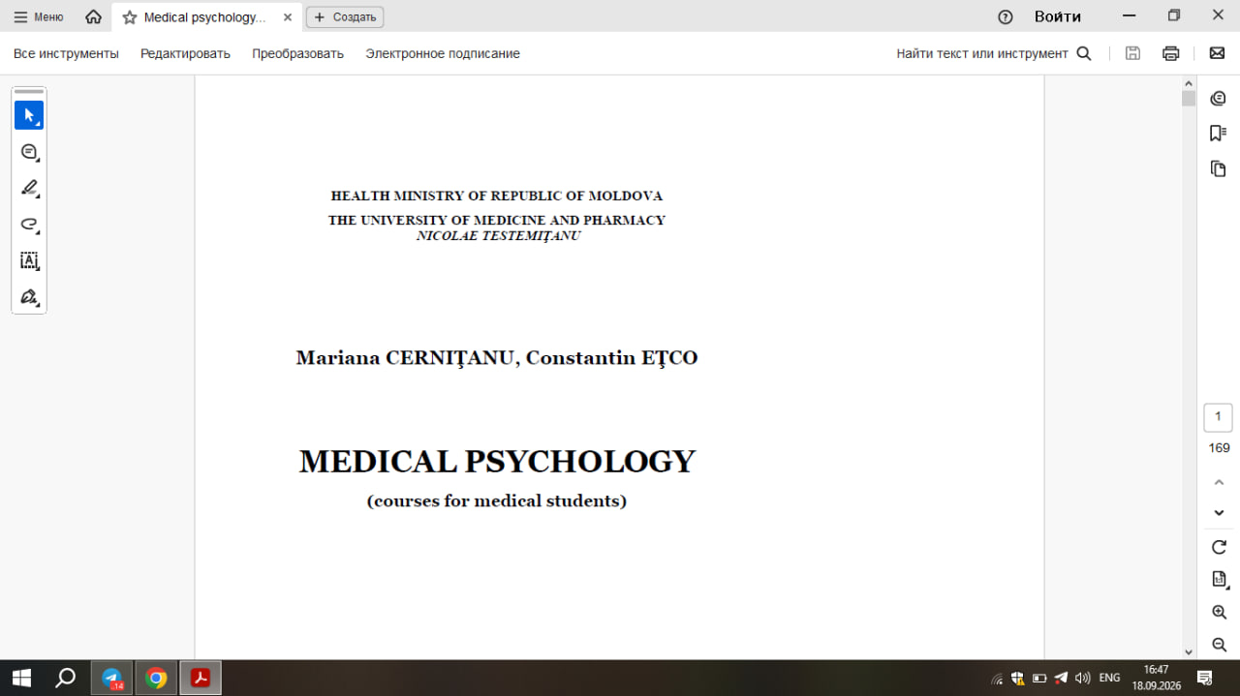Open the Преобразовать menu
This screenshot has height=696, width=1240.
click(297, 53)
